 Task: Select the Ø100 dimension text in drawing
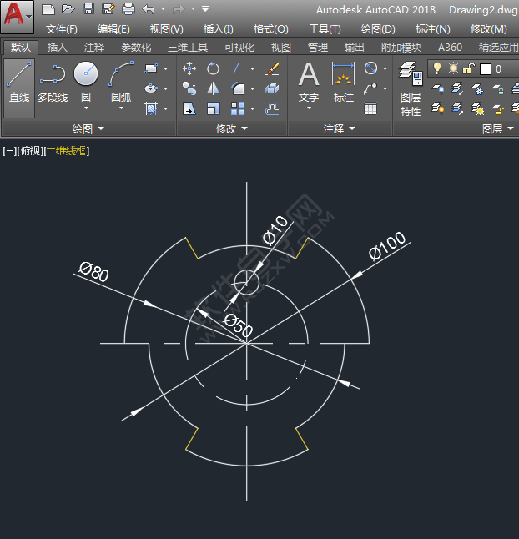click(386, 245)
